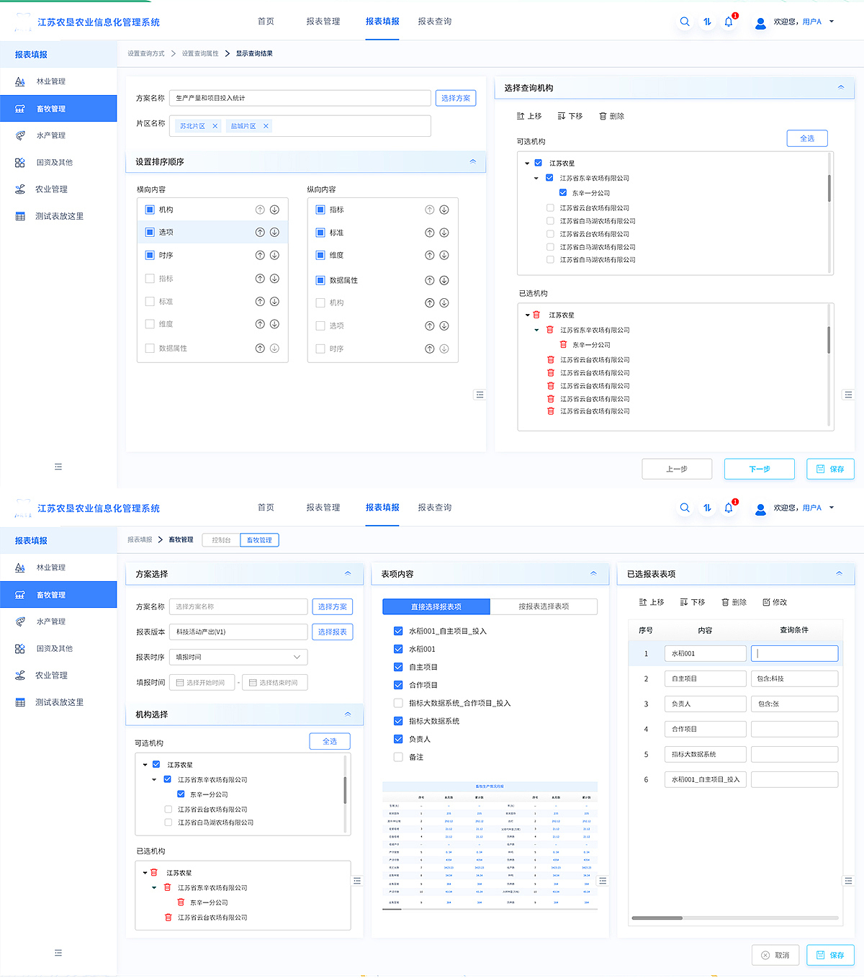
Task: Click 下移 in the 选择查询机构 panel
Action: click(570, 116)
